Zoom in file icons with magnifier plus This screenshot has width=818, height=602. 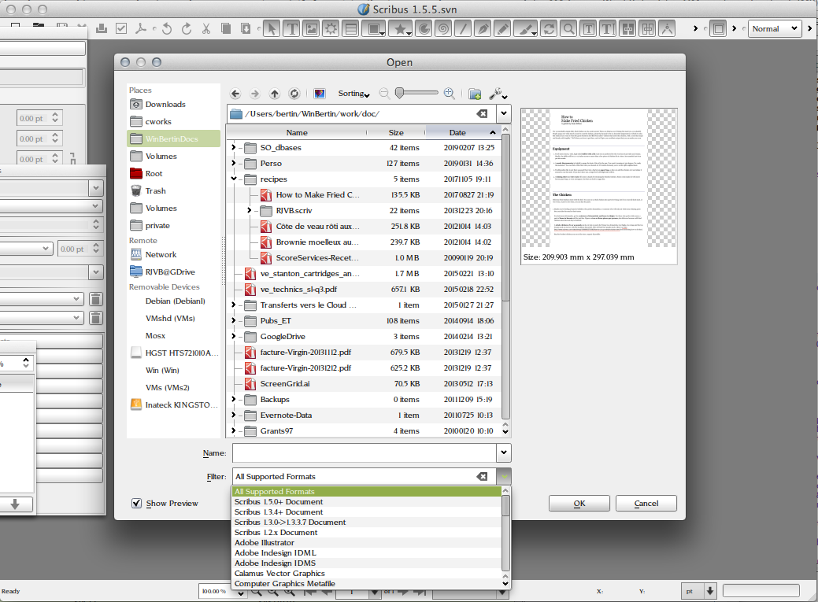[x=449, y=93]
